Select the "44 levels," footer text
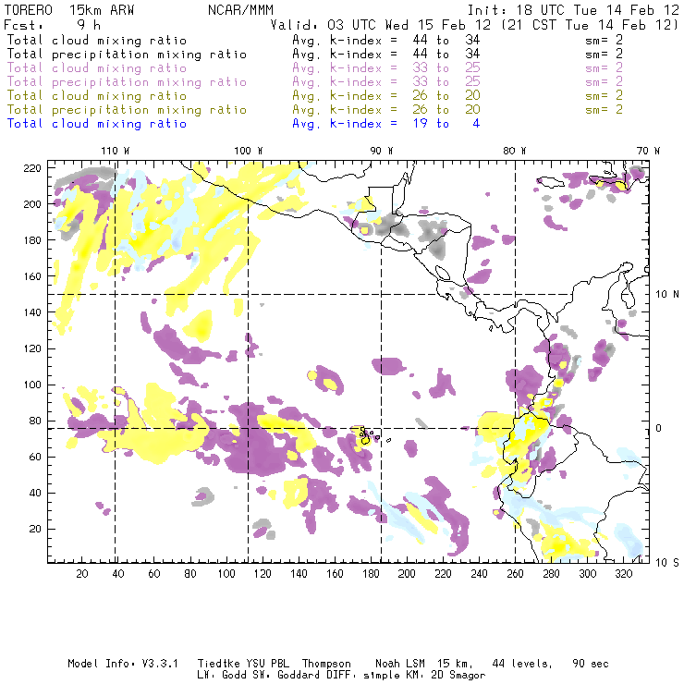 [x=522, y=664]
